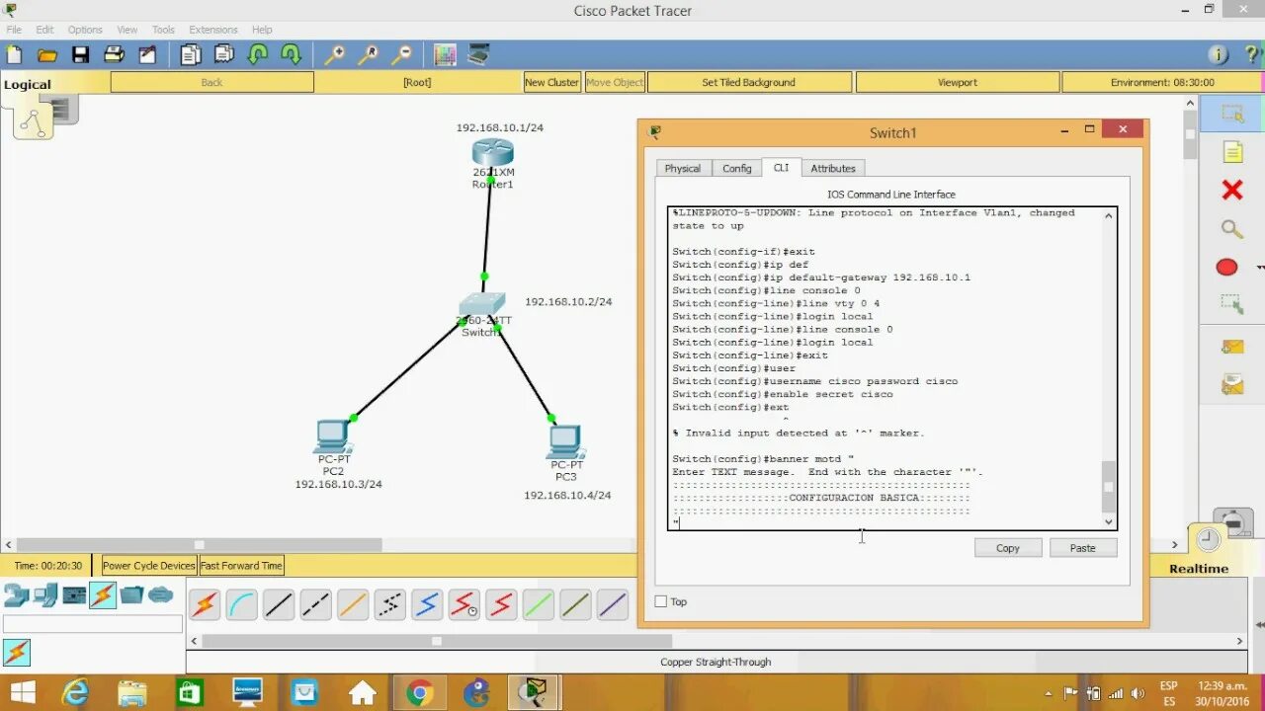Click the red X Delete tool
Screen dimensions: 1265x711
[1232, 190]
